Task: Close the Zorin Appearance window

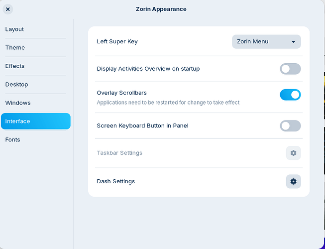Action: point(7,9)
